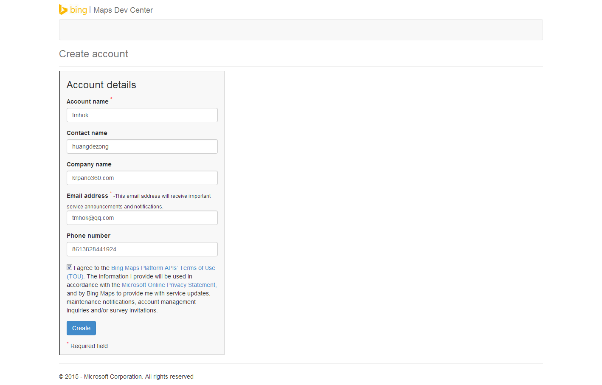Click the Bing logo icon

(63, 10)
